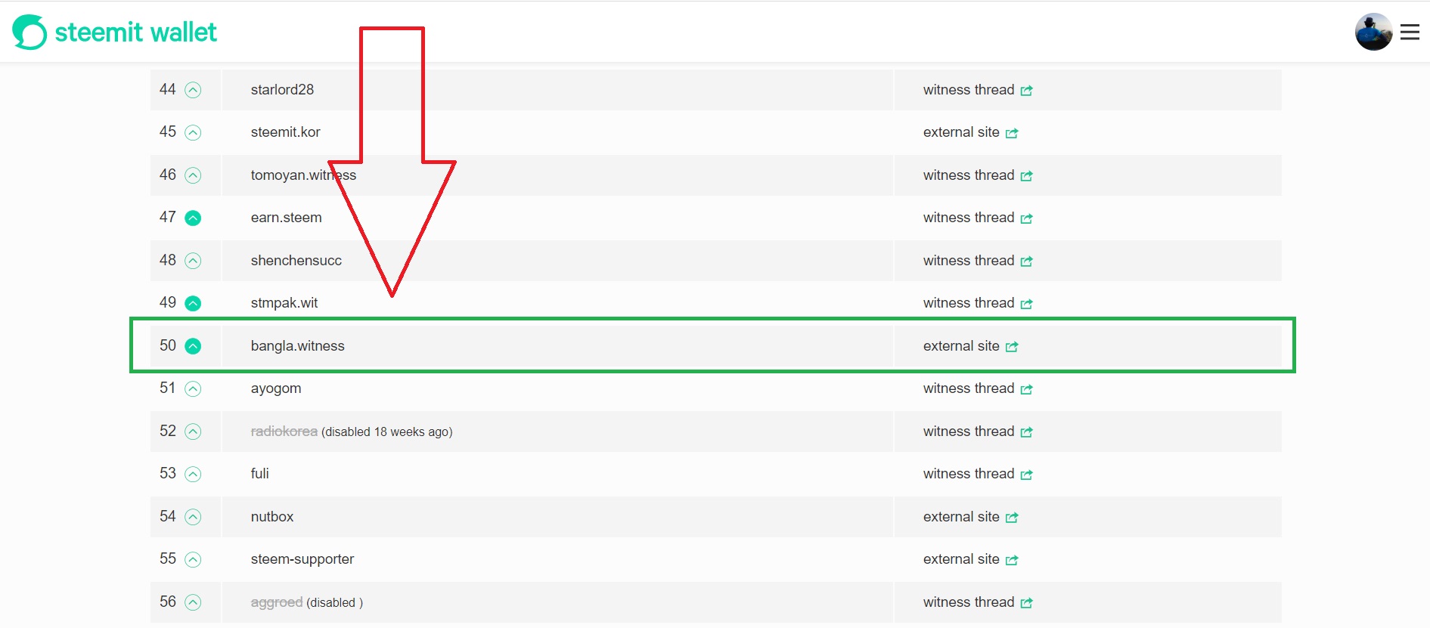This screenshot has width=1430, height=628.
Task: Open the hamburger menu
Action: (1410, 32)
